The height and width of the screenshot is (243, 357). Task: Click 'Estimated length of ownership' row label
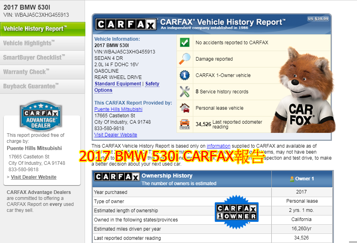pyautogui.click(x=126, y=211)
